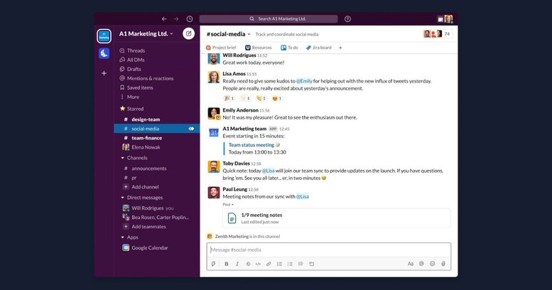The image size is (552, 290).
Task: Open To do tab
Action: pyautogui.click(x=289, y=48)
